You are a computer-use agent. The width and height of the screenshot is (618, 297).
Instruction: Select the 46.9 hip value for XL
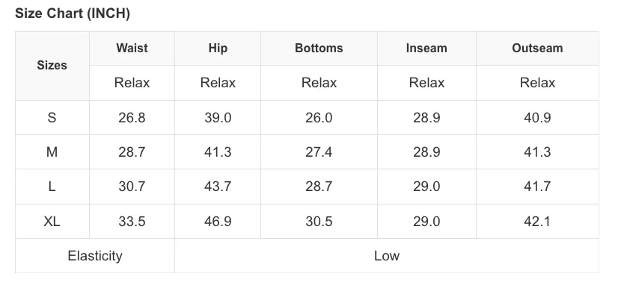click(x=218, y=221)
